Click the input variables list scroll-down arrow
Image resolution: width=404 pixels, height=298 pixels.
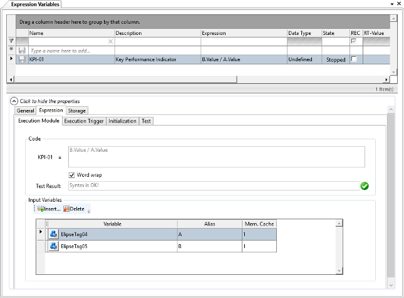(339, 271)
